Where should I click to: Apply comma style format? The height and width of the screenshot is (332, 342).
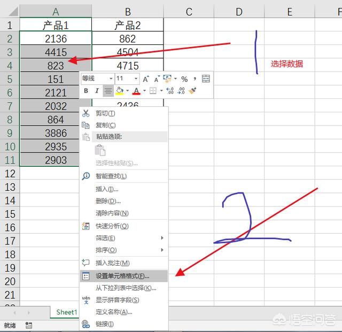coord(195,79)
